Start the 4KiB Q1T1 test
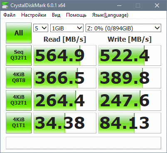Viewport: 167px width, 153px height. (x=19, y=123)
